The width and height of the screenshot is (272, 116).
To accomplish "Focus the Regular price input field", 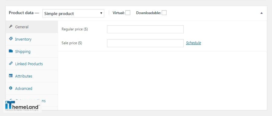I will (x=145, y=29).
